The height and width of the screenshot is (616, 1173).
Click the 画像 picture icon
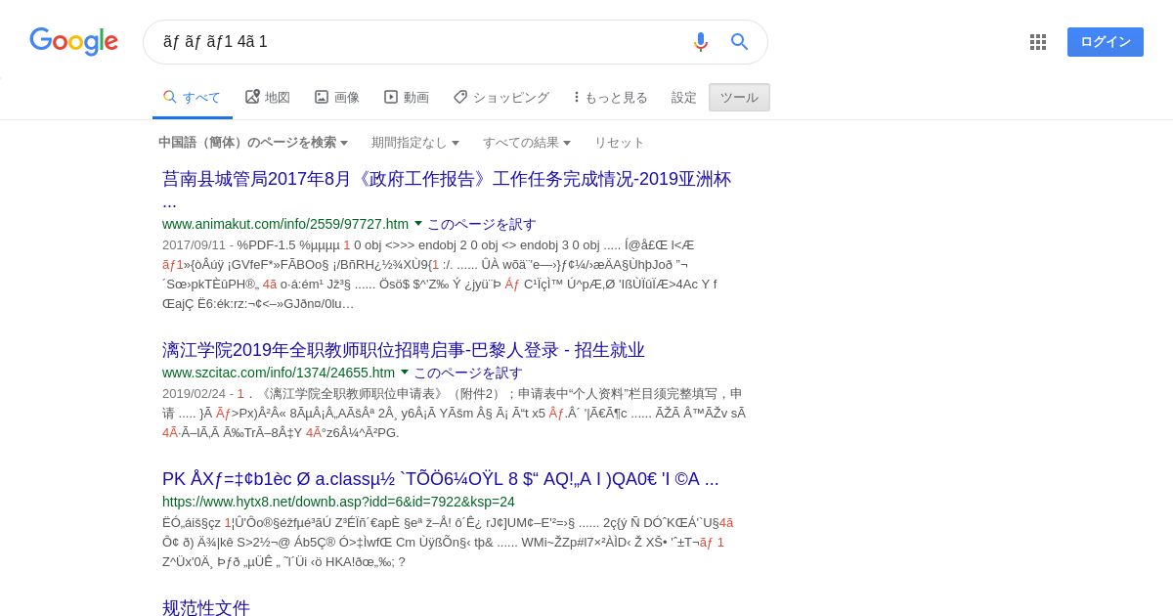pyautogui.click(x=322, y=97)
